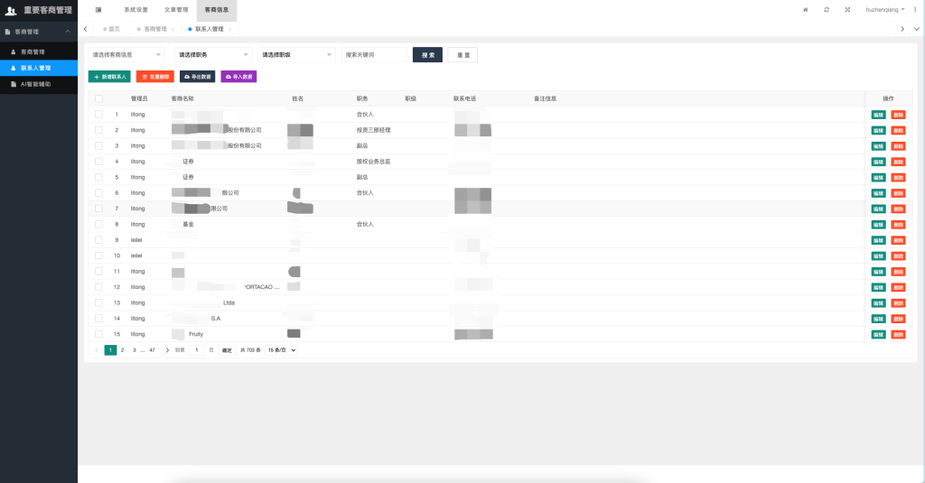The image size is (925, 483).
Task: Go to next page using pagination arrow
Action: pyautogui.click(x=167, y=350)
